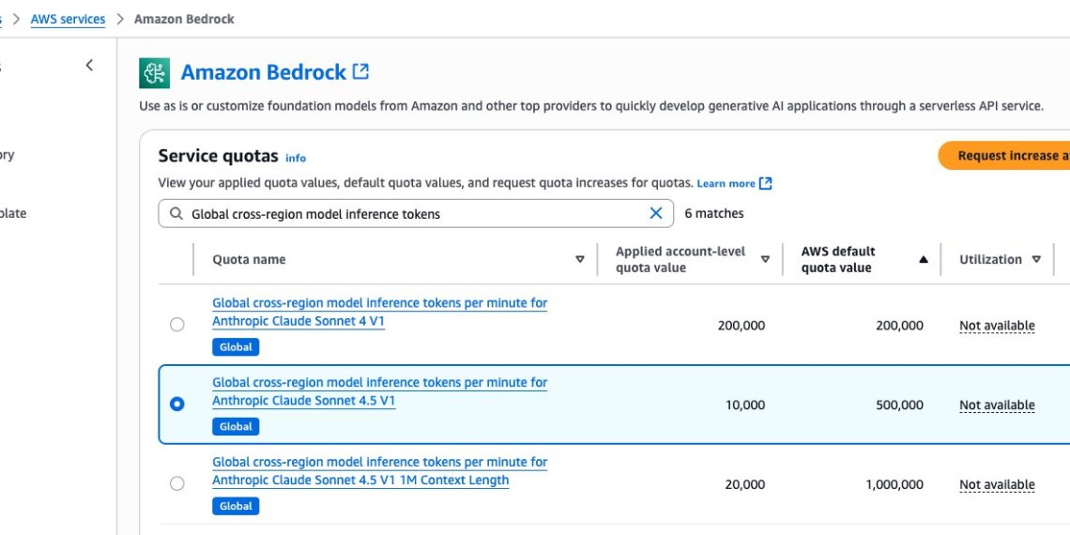Open the Claude Sonnet 4.5 V1 quota link

pos(379,391)
